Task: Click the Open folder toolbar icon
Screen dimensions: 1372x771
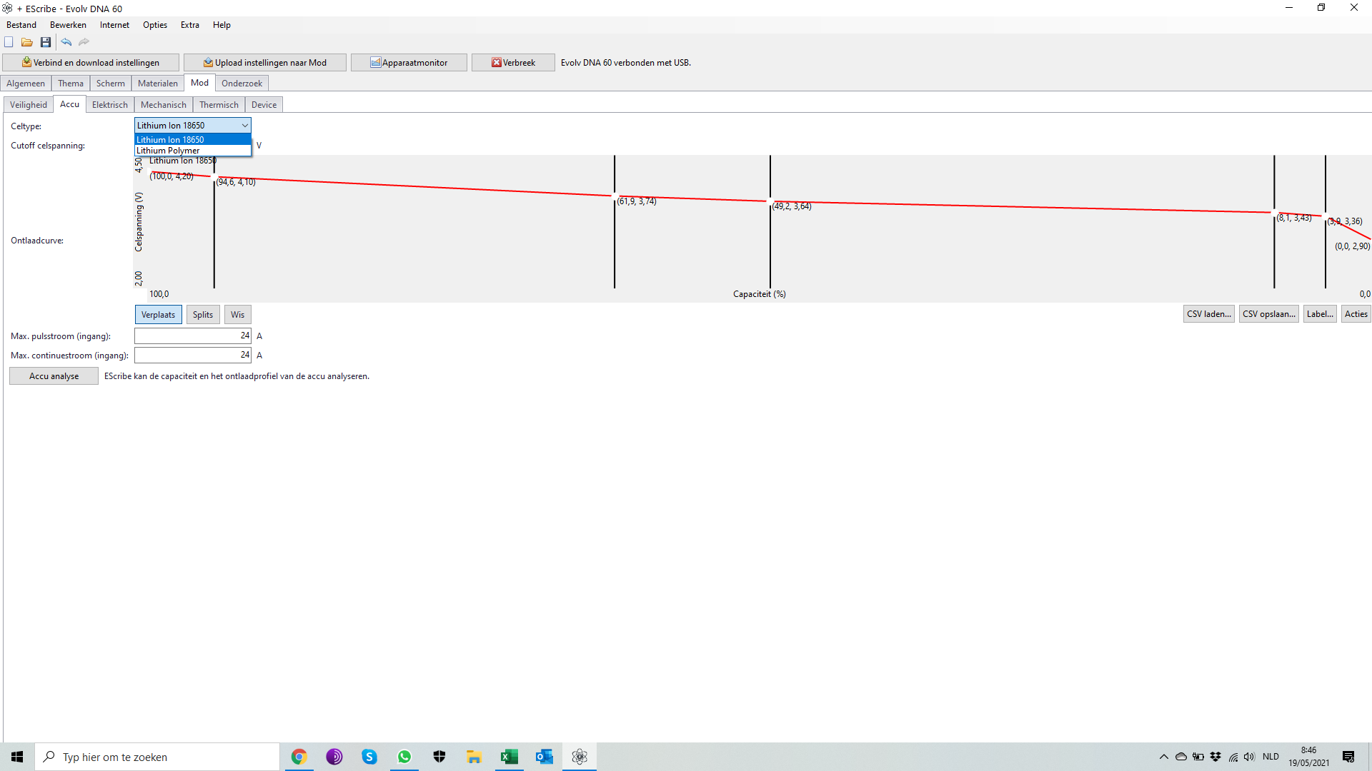Action: pyautogui.click(x=27, y=42)
